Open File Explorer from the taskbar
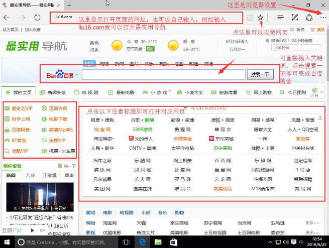 point(158,242)
